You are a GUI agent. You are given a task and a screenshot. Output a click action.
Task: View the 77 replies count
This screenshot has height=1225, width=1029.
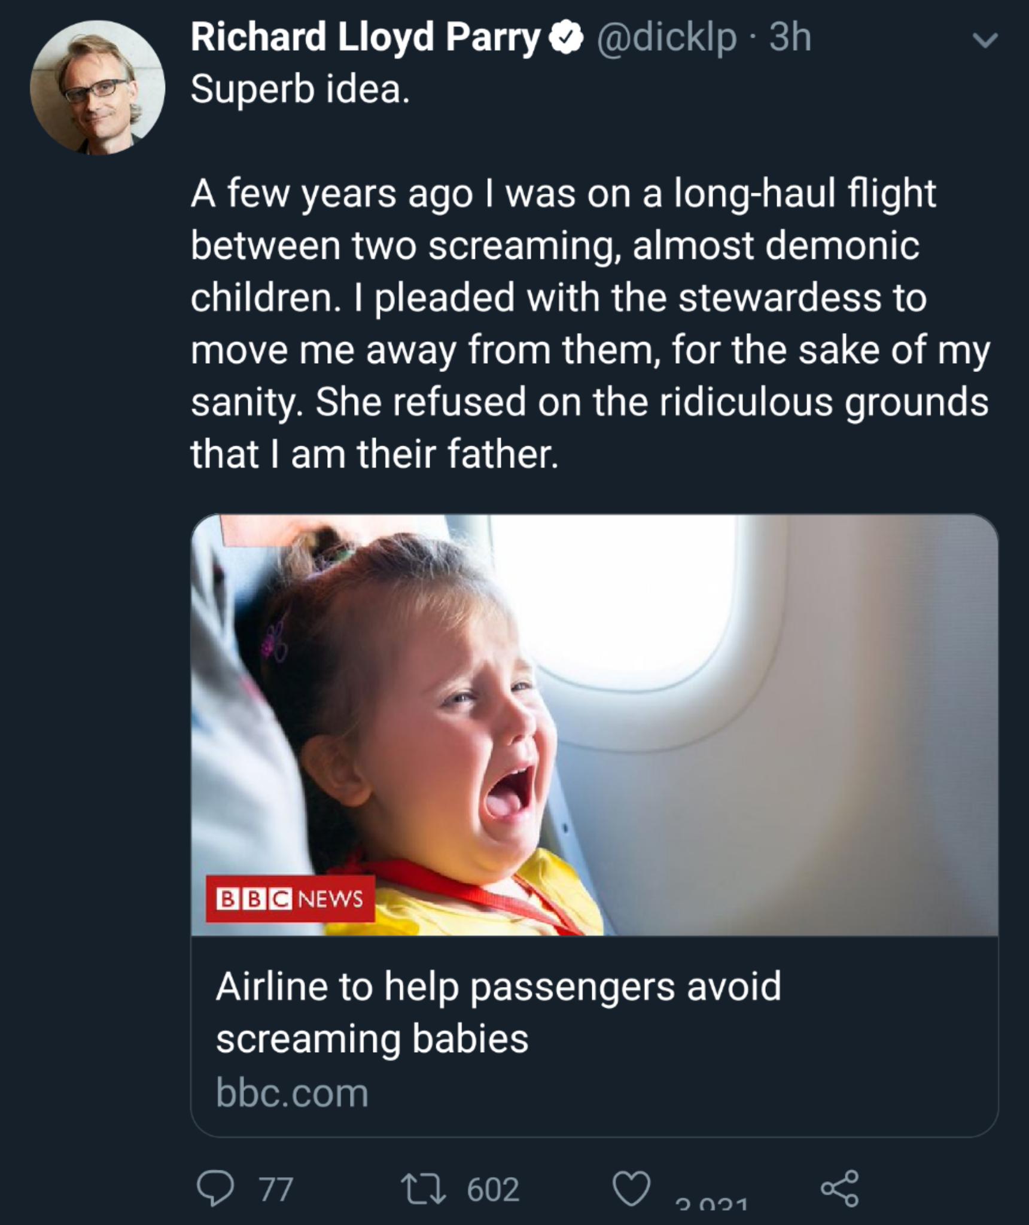coord(276,1189)
